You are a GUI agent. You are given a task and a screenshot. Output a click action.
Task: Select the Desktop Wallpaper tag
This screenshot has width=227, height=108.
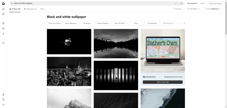[103, 23]
